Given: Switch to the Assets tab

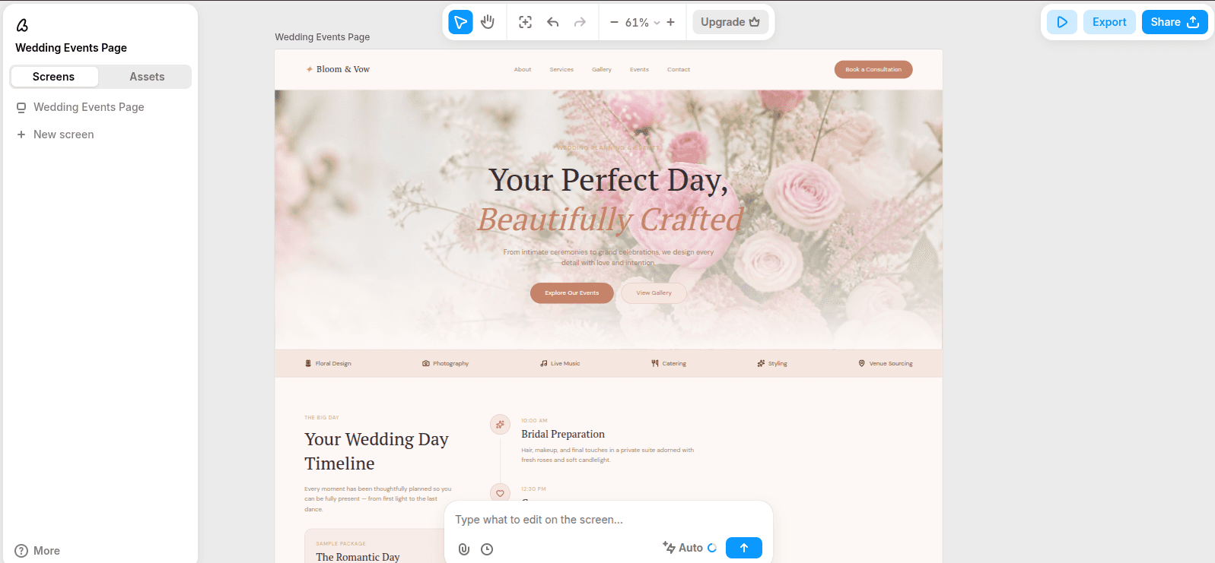Looking at the screenshot, I should pyautogui.click(x=147, y=77).
